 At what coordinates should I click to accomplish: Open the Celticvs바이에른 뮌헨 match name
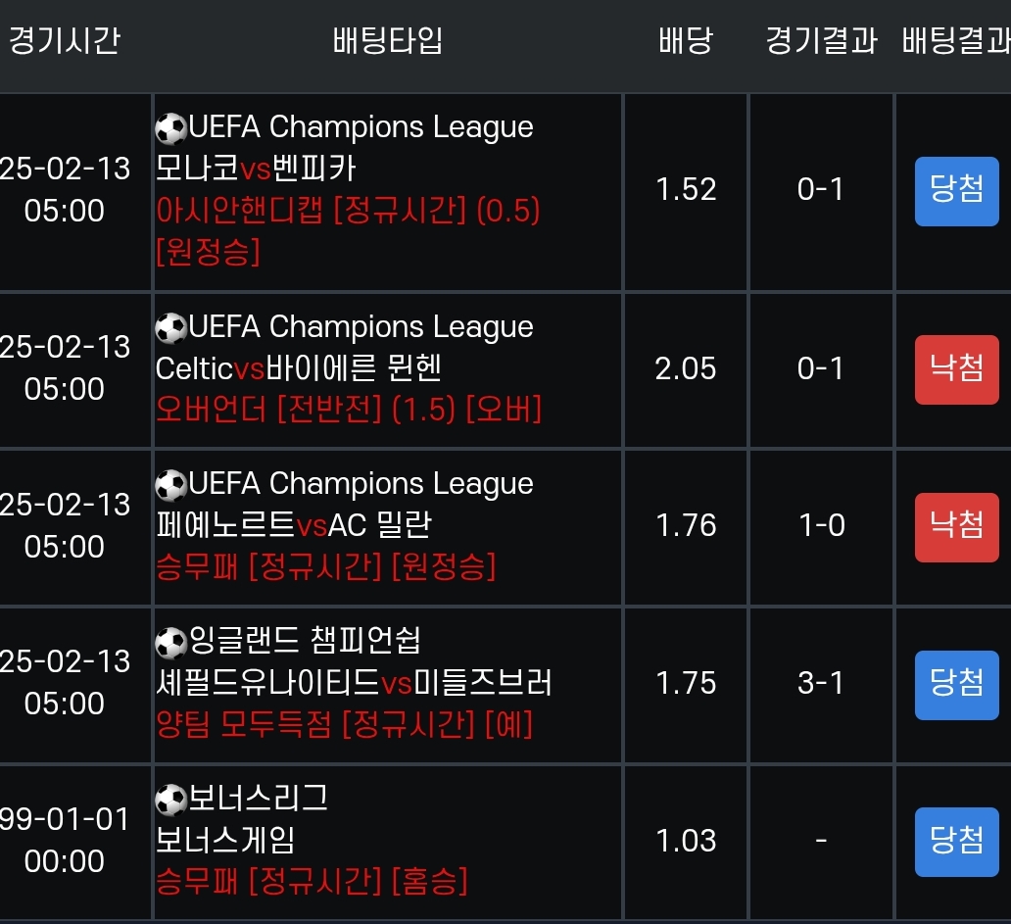[299, 368]
